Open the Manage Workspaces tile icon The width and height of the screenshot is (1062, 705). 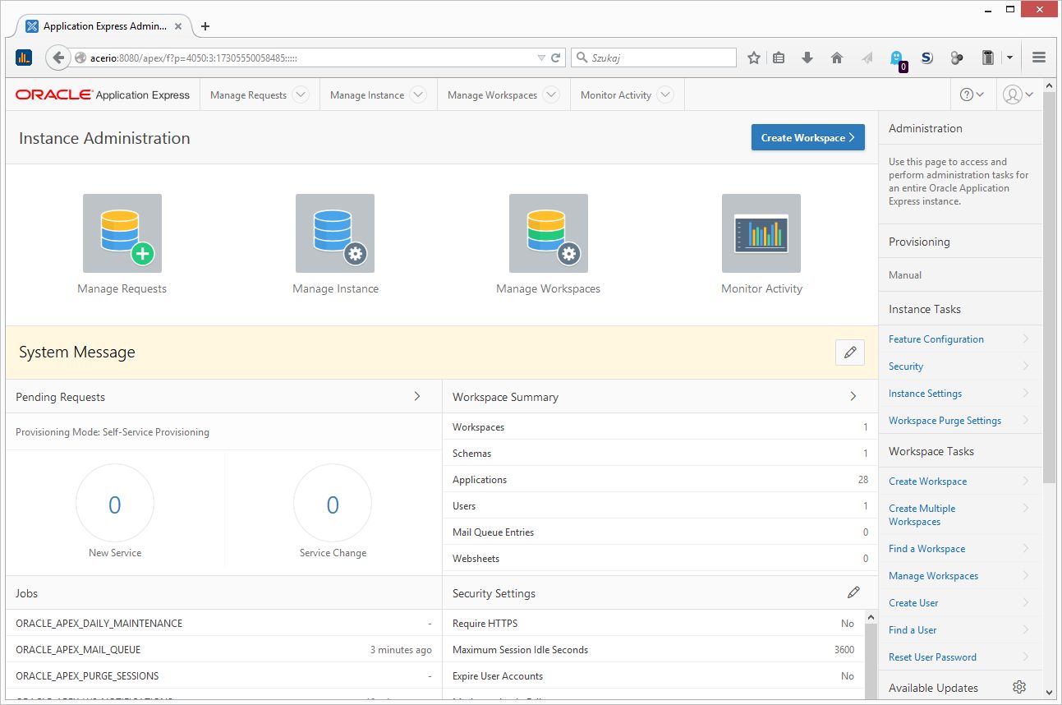pos(549,233)
